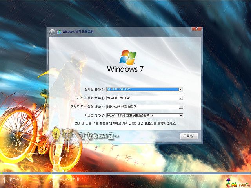Click the Windows 설치 프로그램 title text
This screenshot has width=251, height=188.
tap(78, 31)
